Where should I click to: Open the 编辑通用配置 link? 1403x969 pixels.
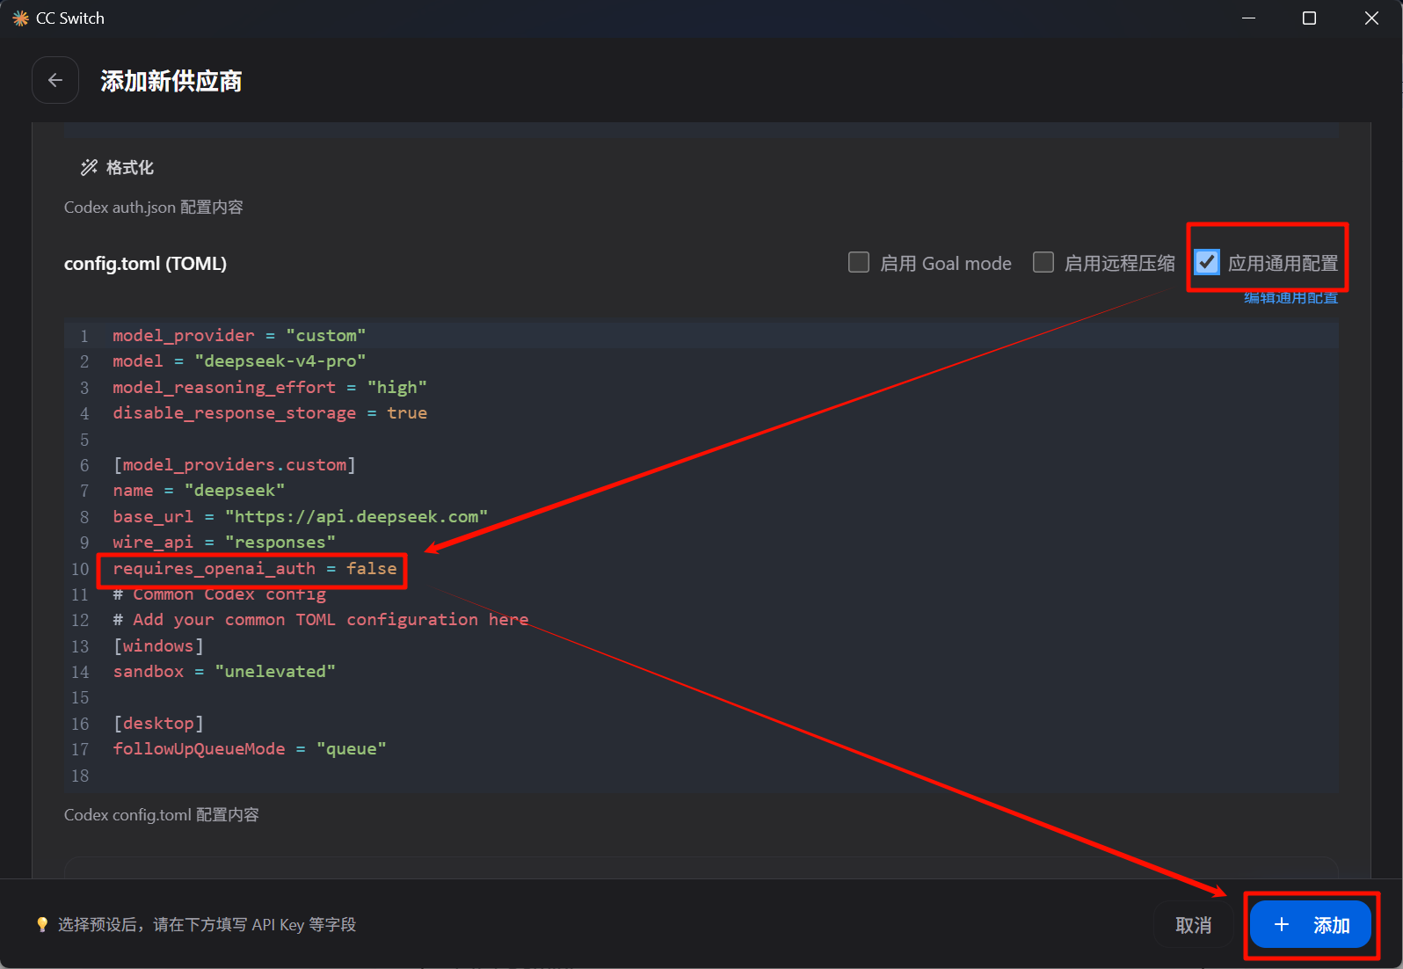pyautogui.click(x=1290, y=298)
